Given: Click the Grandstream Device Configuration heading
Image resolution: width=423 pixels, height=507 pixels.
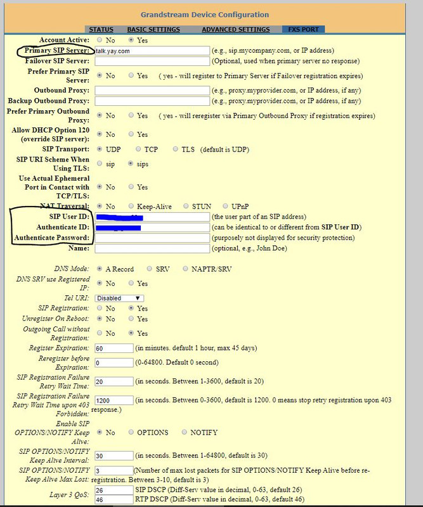Looking at the screenshot, I should click(x=205, y=15).
